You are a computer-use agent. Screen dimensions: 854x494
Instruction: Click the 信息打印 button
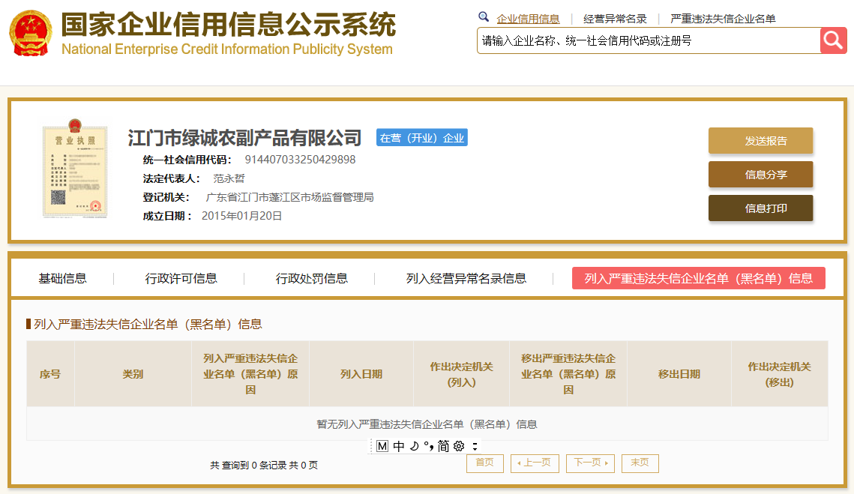click(x=760, y=208)
